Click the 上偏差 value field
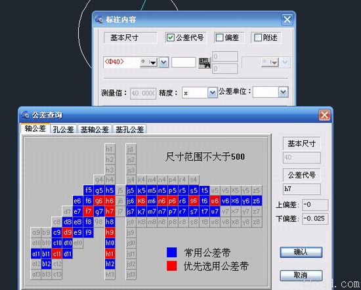The width and height of the screenshot is (361, 290). pyautogui.click(x=315, y=205)
